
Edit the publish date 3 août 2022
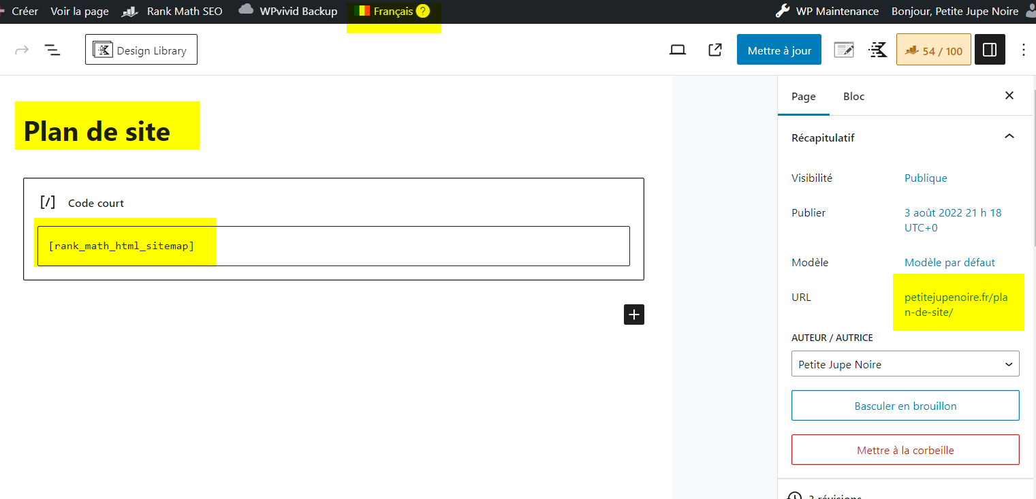(953, 220)
